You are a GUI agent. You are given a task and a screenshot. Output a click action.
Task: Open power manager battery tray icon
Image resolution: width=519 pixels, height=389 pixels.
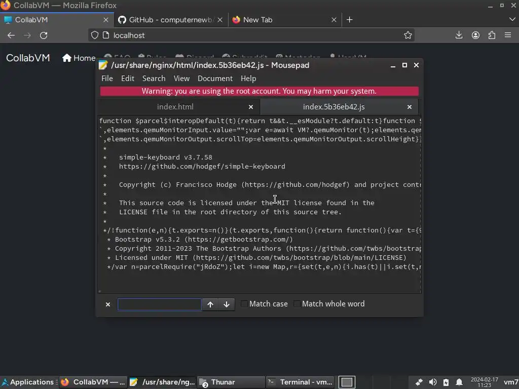pyautogui.click(x=446, y=382)
